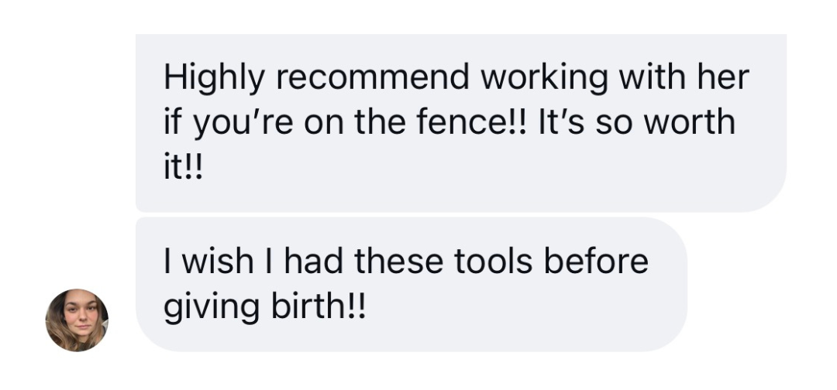Image resolution: width=837 pixels, height=390 pixels.
Task: Click 'birth!!' at the end of the second message
Action: 319,306
